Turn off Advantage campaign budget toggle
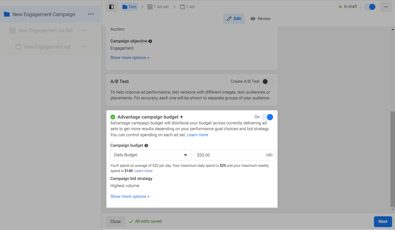The image size is (395, 230). tap(267, 117)
